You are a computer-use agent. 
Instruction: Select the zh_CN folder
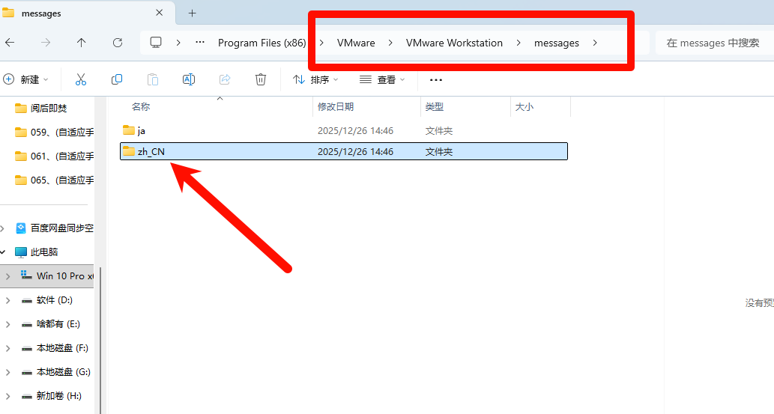point(151,151)
